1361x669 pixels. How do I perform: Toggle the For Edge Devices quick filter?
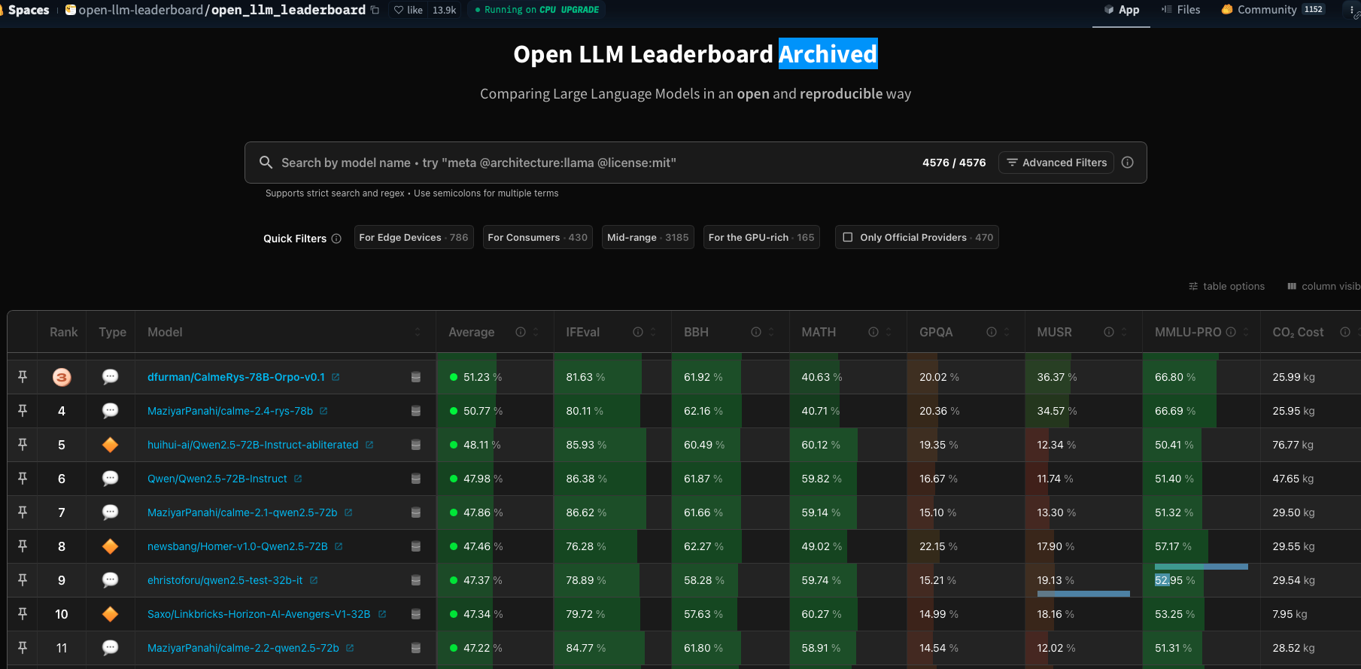tap(414, 237)
